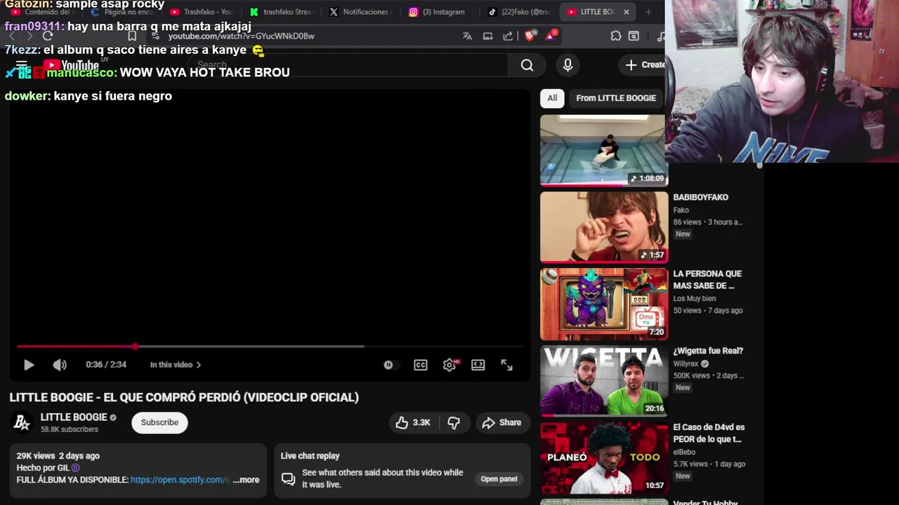Open '¿Wigetta fue Real?' video thumbnail
Viewport: 899px width, 505px height.
(x=604, y=380)
